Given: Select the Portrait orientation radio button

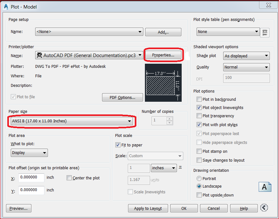Looking at the screenshot, I should click(199, 178).
